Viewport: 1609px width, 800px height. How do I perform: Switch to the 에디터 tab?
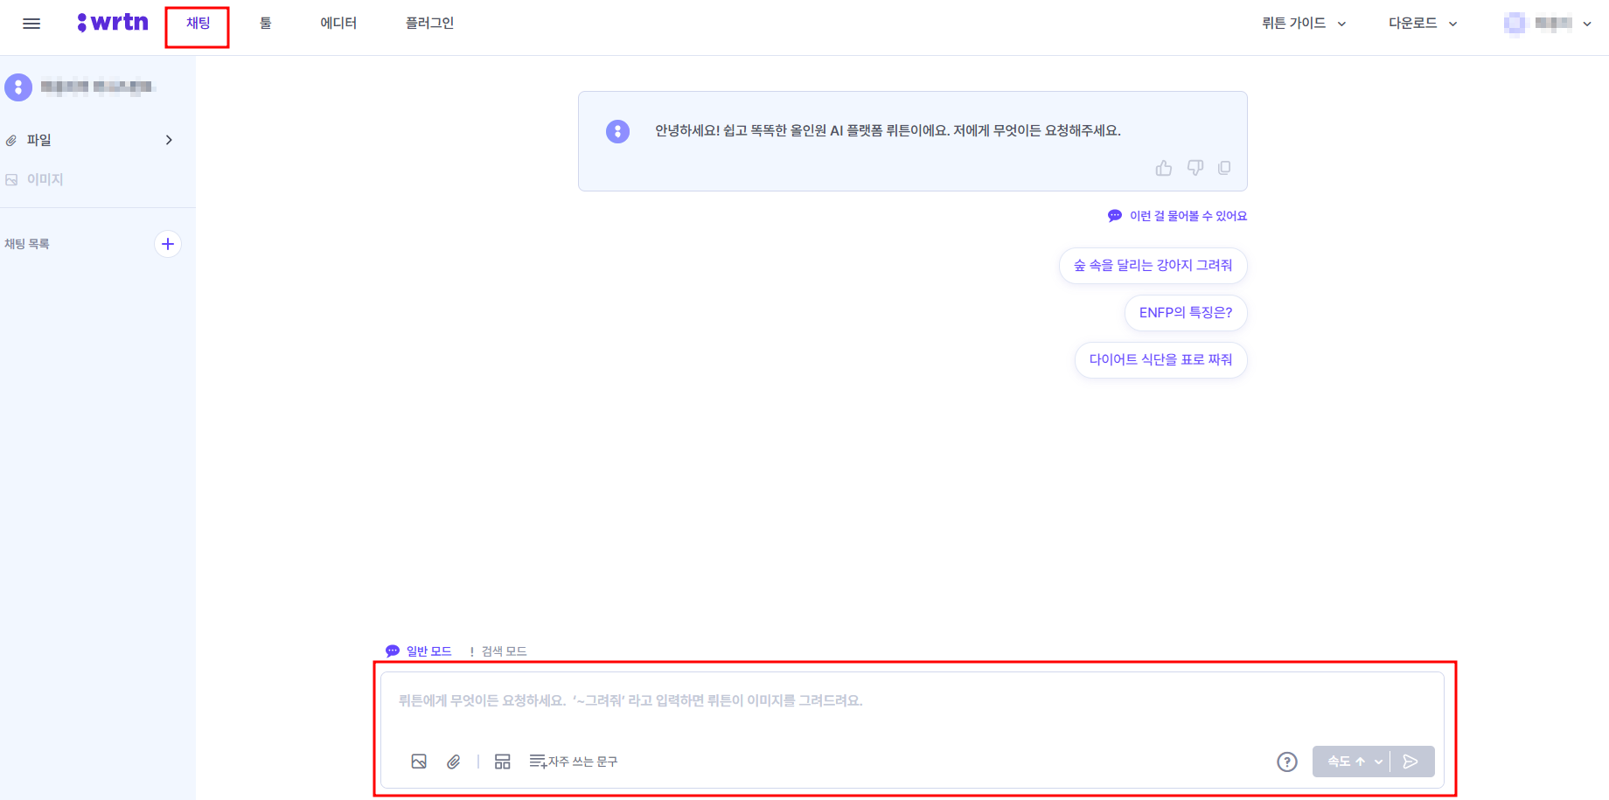click(338, 23)
